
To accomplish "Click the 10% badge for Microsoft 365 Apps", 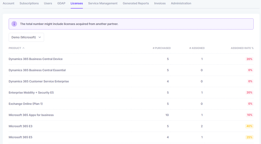I will coord(250,115).
